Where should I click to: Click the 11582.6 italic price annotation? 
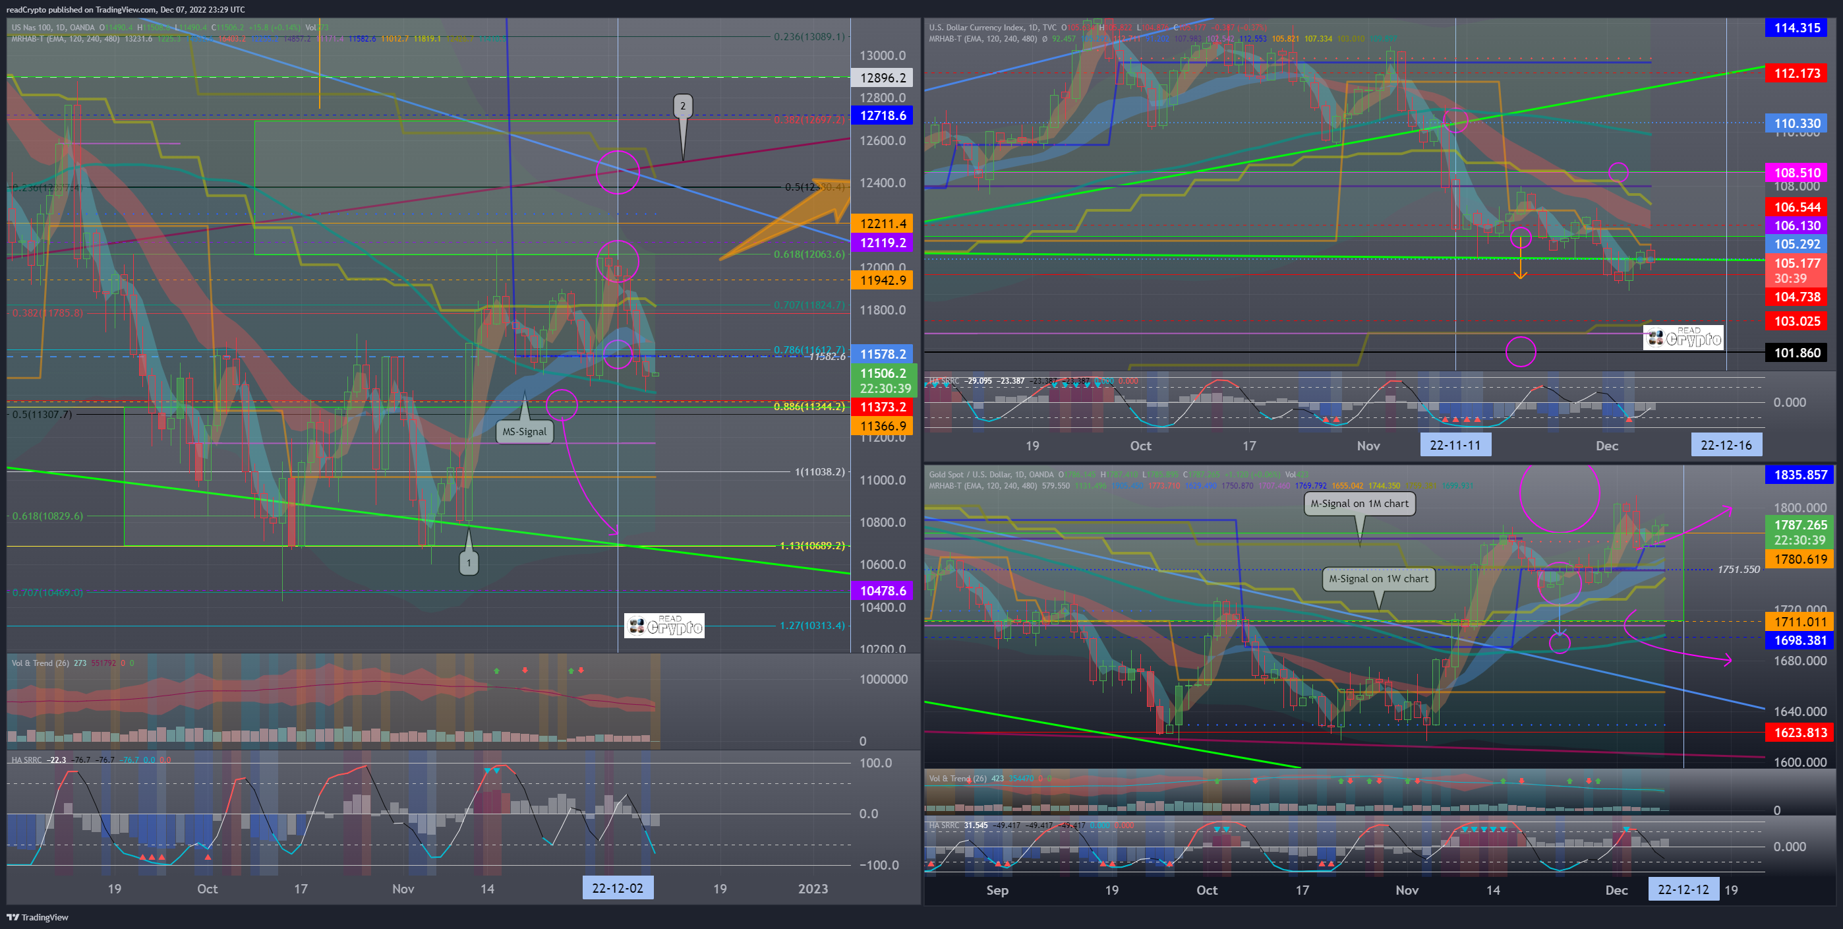coord(827,357)
